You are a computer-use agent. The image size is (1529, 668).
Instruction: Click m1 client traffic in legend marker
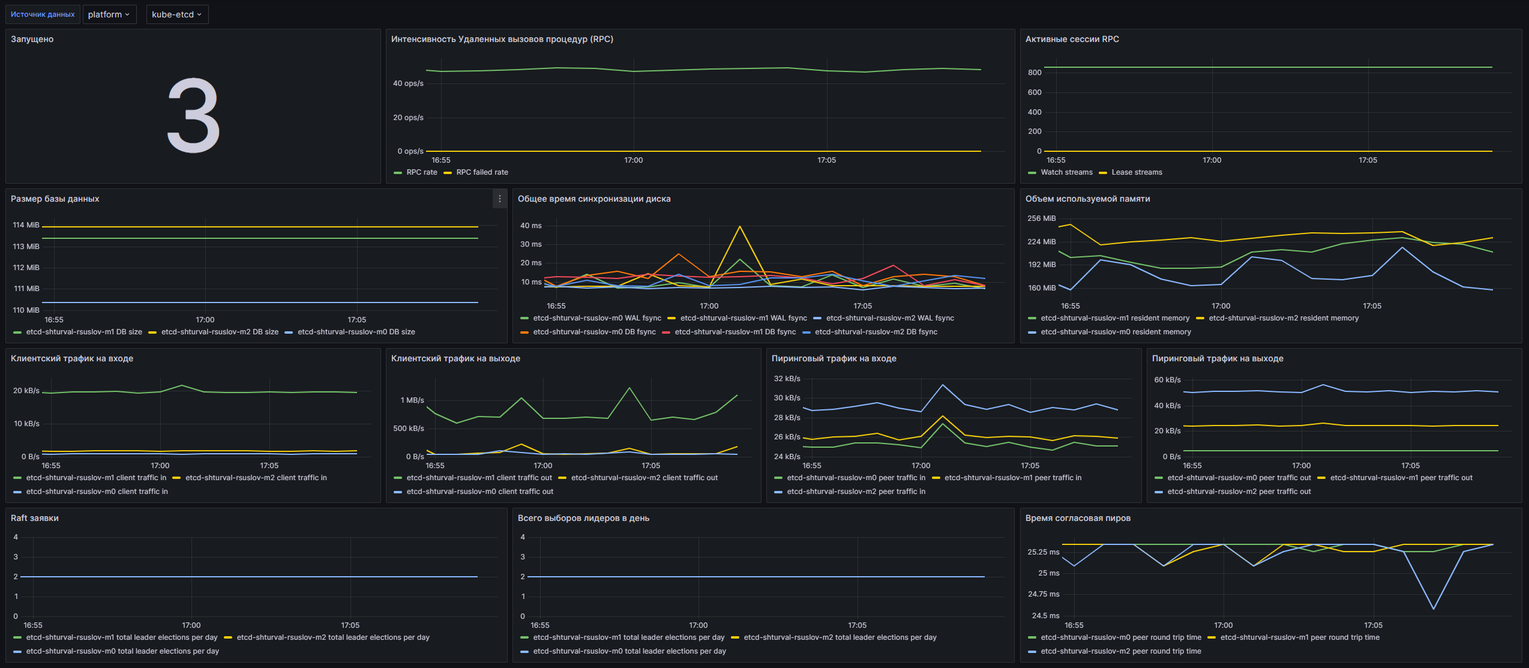tap(17, 478)
